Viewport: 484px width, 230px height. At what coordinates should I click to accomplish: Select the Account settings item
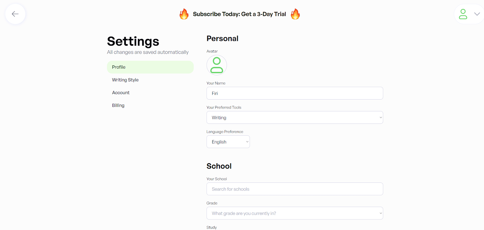click(120, 92)
